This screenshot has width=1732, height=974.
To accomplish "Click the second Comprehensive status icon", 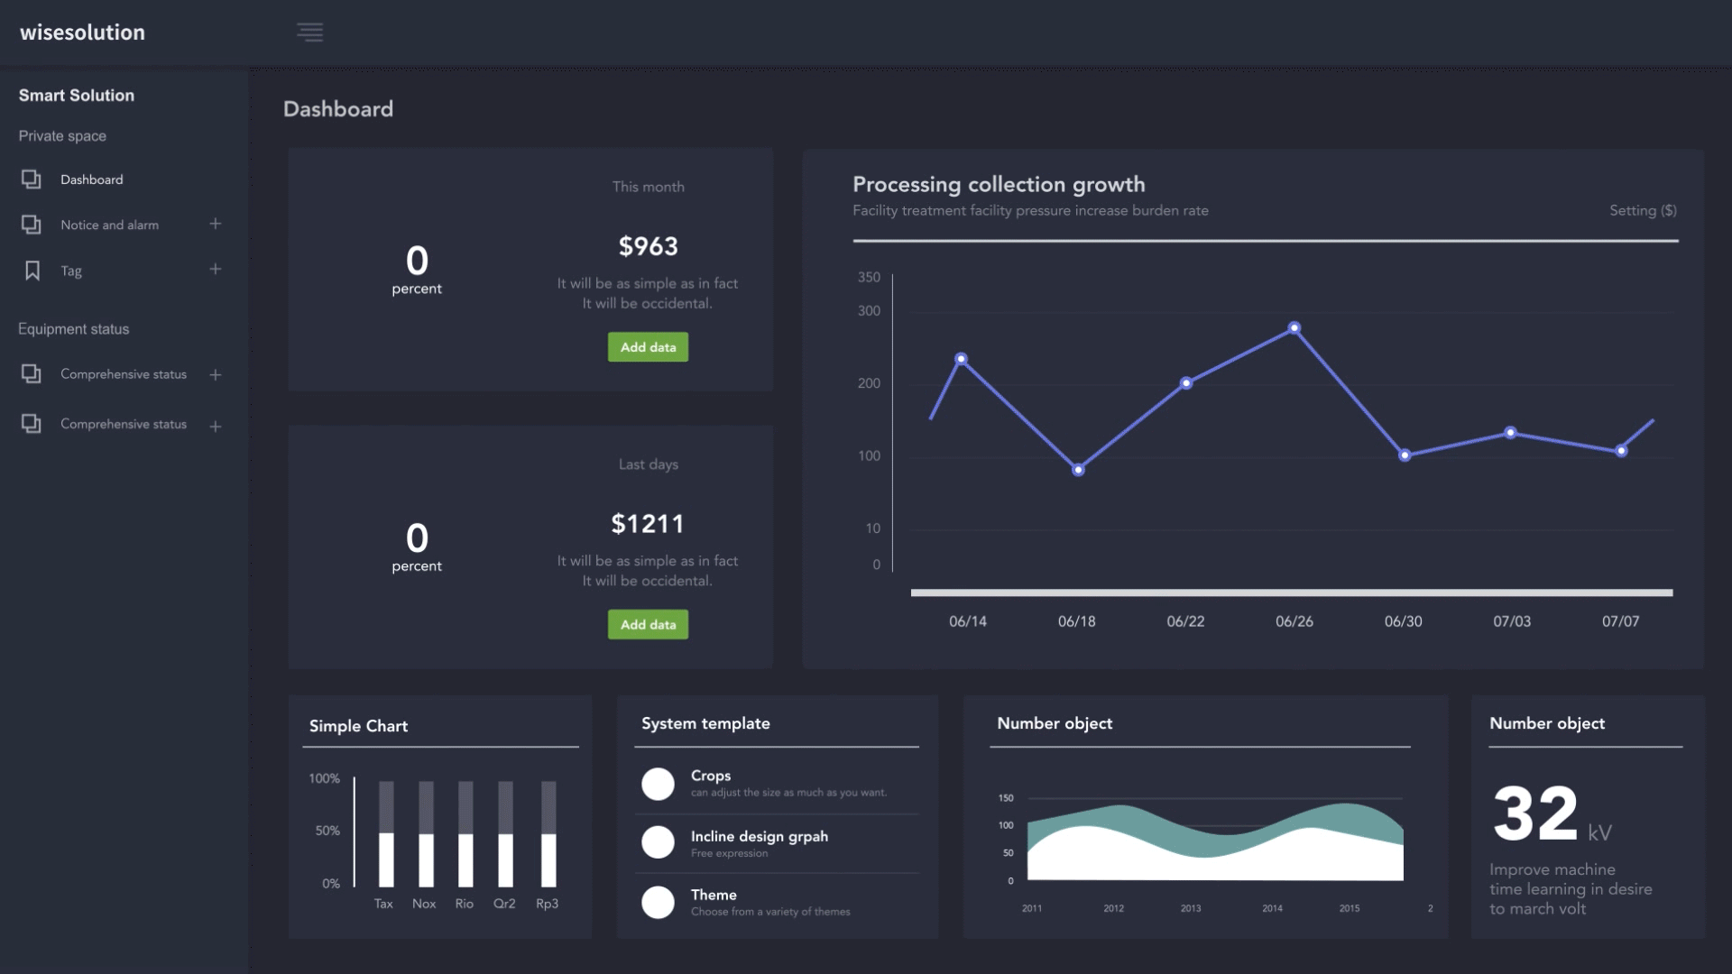I will [32, 424].
